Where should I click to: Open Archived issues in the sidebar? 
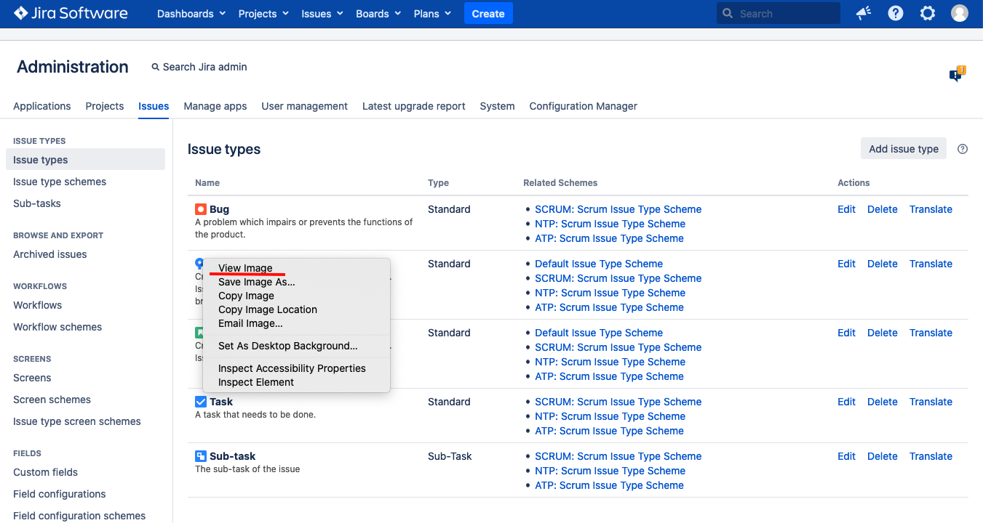click(x=50, y=254)
